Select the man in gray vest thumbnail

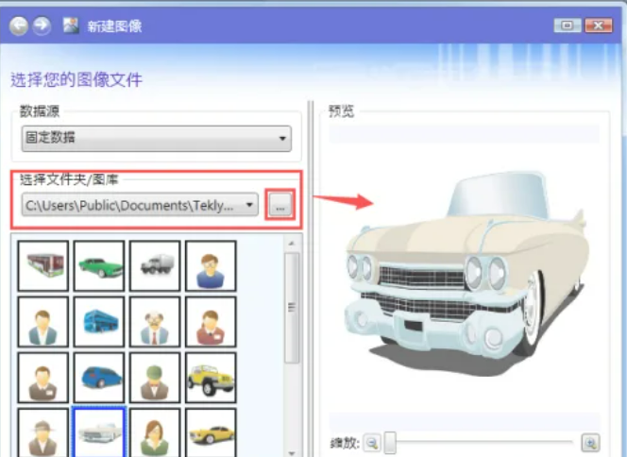[x=43, y=322]
